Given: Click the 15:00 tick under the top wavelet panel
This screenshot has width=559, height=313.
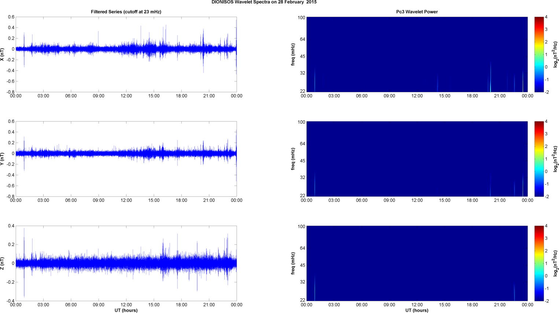Looking at the screenshot, I should (445, 96).
